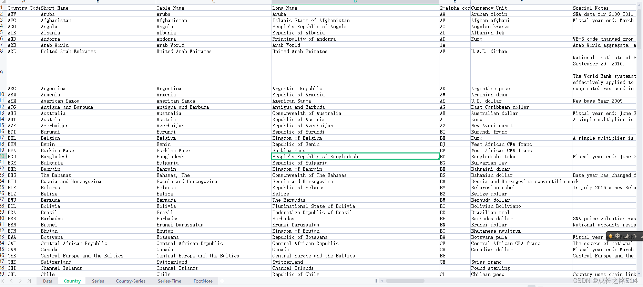Screen dimensions: 643x287
Task: Click the moon icon in IME toolbar
Action: click(x=626, y=236)
